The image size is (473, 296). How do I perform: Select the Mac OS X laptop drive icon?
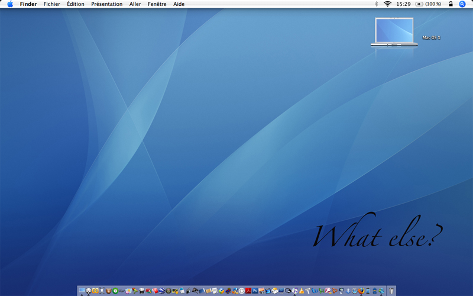click(x=394, y=32)
